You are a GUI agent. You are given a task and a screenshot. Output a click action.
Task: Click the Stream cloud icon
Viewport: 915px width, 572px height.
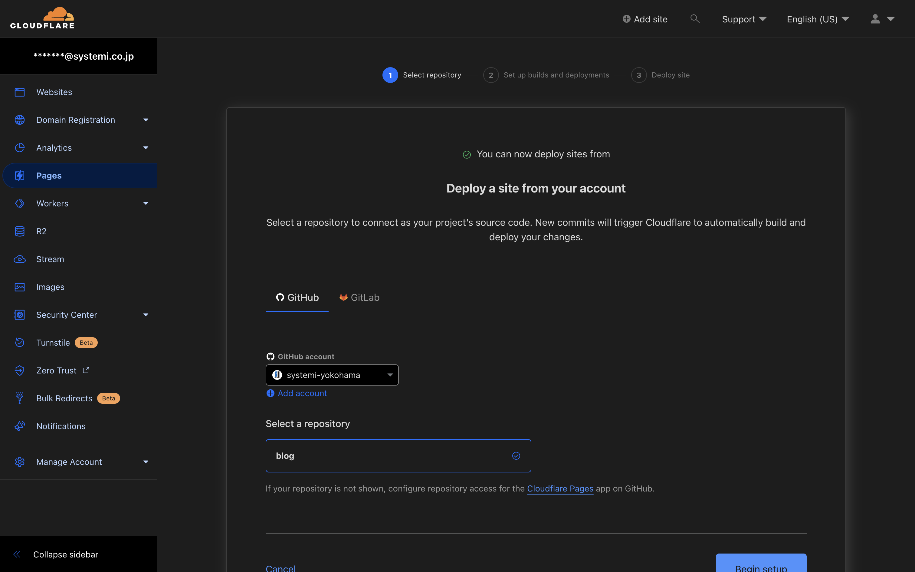(20, 259)
